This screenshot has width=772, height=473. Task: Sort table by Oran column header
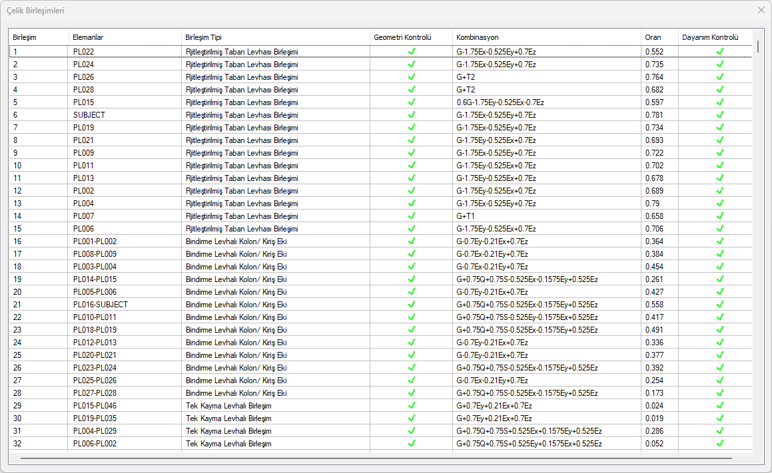pos(653,37)
